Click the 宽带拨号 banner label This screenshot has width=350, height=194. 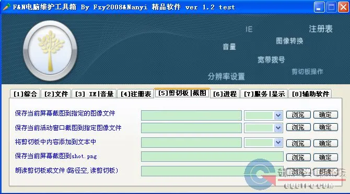(x=271, y=60)
